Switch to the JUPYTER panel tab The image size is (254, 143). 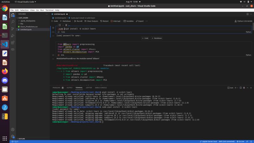pos(89,88)
